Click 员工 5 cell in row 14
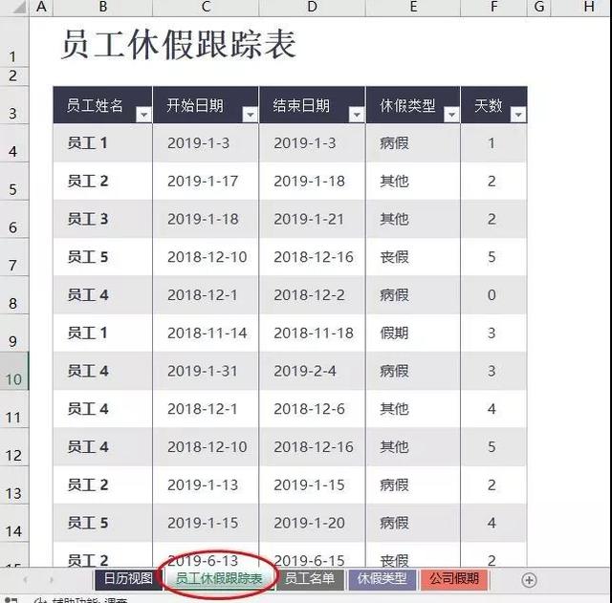This screenshot has height=603, width=612. 102,523
